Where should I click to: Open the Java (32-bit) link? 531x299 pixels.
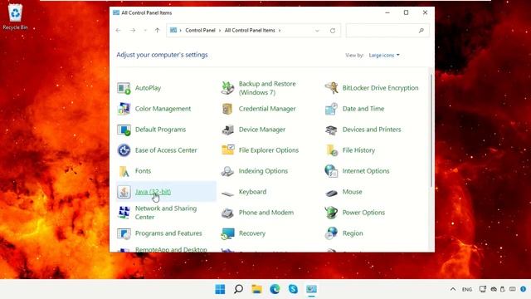coord(153,192)
